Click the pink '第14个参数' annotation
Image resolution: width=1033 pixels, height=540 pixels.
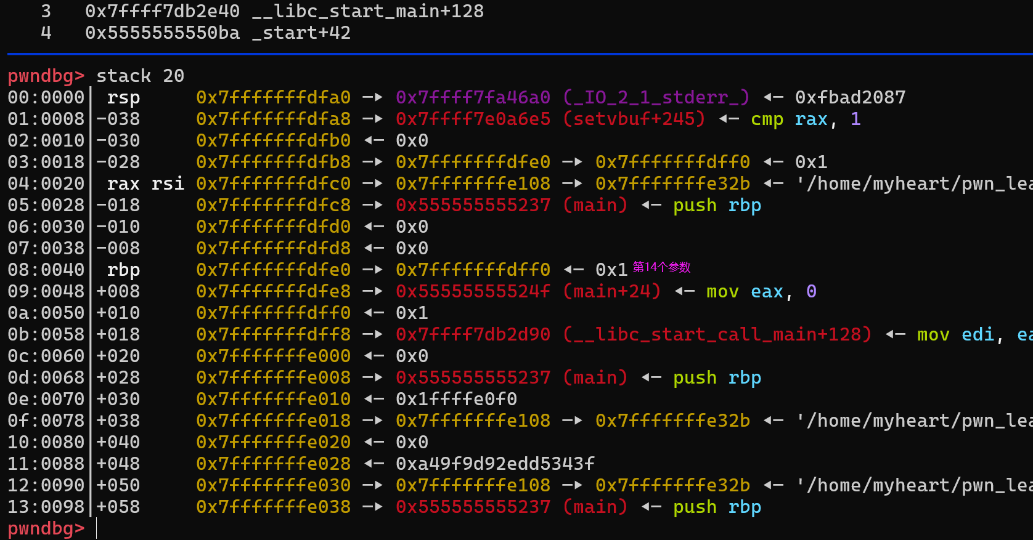[x=661, y=267]
